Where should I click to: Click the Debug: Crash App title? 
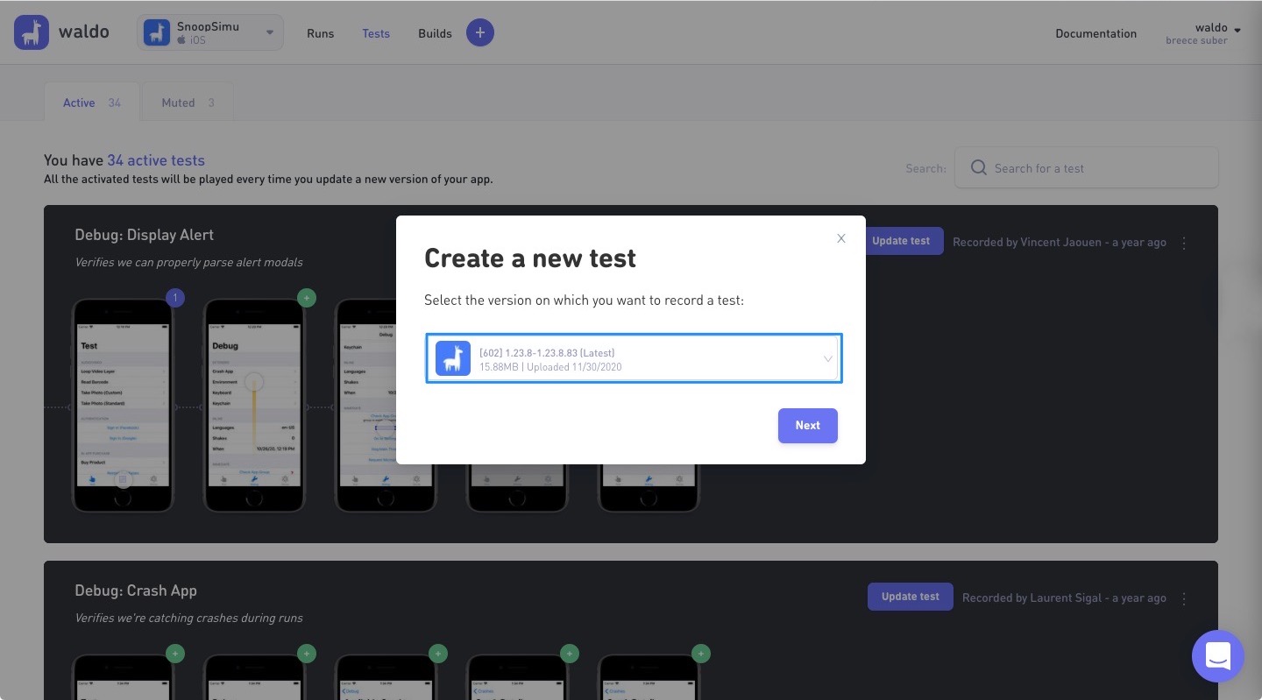136,590
